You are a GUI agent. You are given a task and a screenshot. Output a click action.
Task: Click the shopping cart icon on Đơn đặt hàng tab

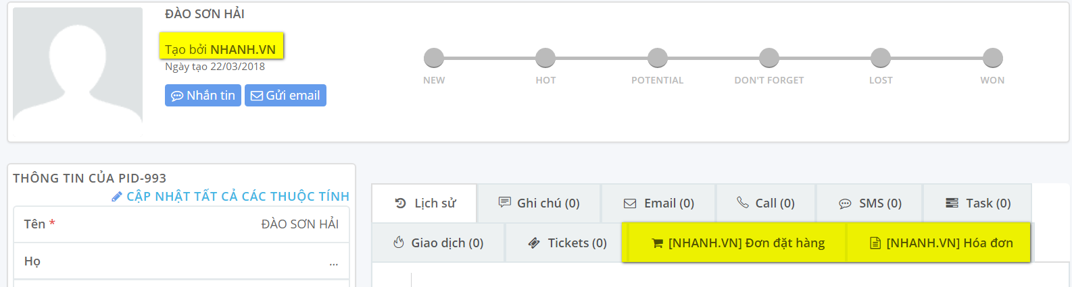[657, 243]
